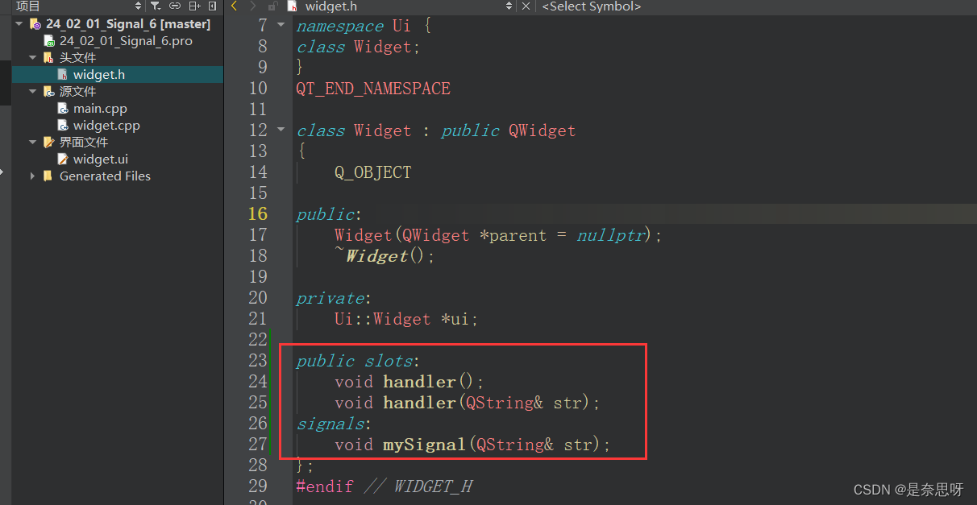Click the go back arrow in editor toolbar
Screen dimensions: 977x505
(235, 6)
